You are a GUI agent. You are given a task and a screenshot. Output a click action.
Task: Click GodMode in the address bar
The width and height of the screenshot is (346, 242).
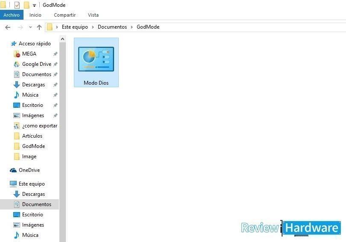(x=148, y=27)
